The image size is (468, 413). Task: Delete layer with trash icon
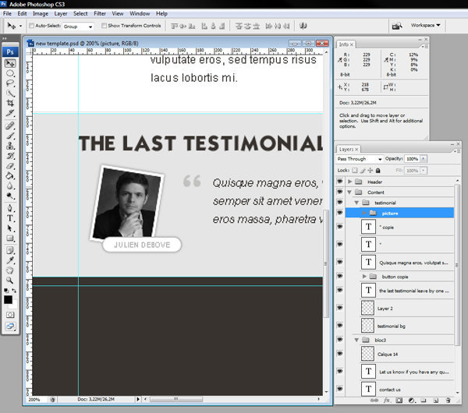pyautogui.click(x=448, y=401)
